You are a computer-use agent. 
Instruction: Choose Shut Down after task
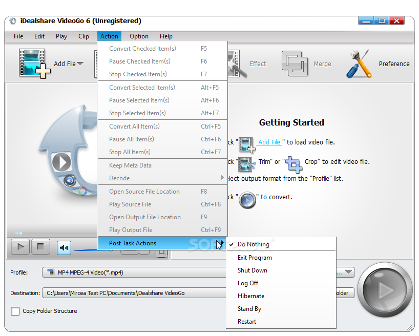click(281, 270)
